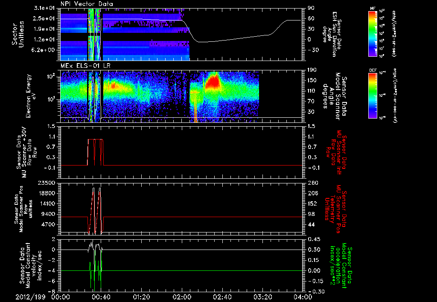Image resolution: width=437 pixels, height=302 pixels.
Task: Click the 01:20 time tick label
Action: coord(141,297)
